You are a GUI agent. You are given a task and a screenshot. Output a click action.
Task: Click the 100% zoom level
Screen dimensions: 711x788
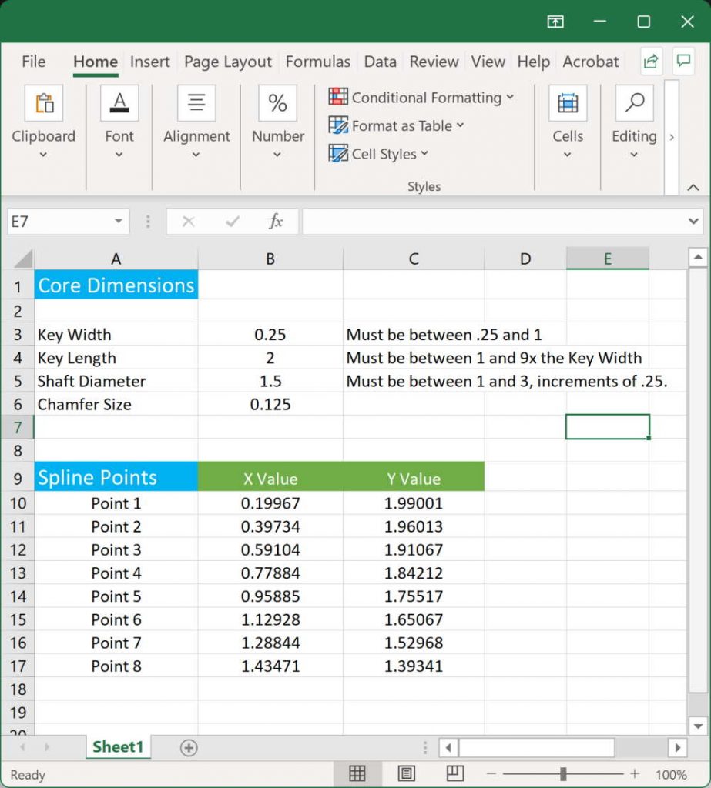point(671,774)
